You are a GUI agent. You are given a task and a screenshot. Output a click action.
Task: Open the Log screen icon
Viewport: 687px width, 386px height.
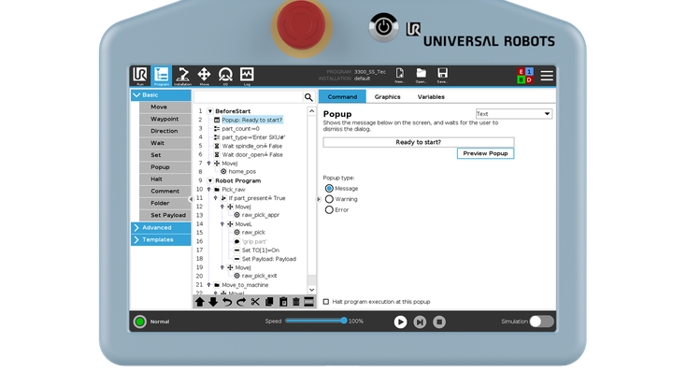pos(247,75)
